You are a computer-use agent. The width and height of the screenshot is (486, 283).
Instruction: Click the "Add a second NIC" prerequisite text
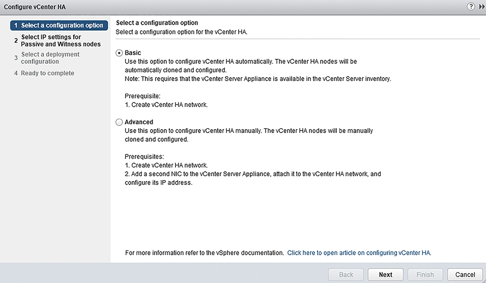click(253, 178)
